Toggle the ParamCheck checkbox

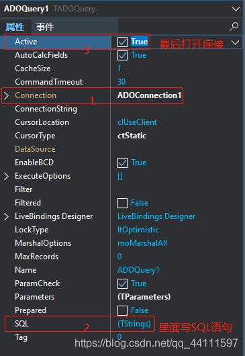click(x=122, y=283)
